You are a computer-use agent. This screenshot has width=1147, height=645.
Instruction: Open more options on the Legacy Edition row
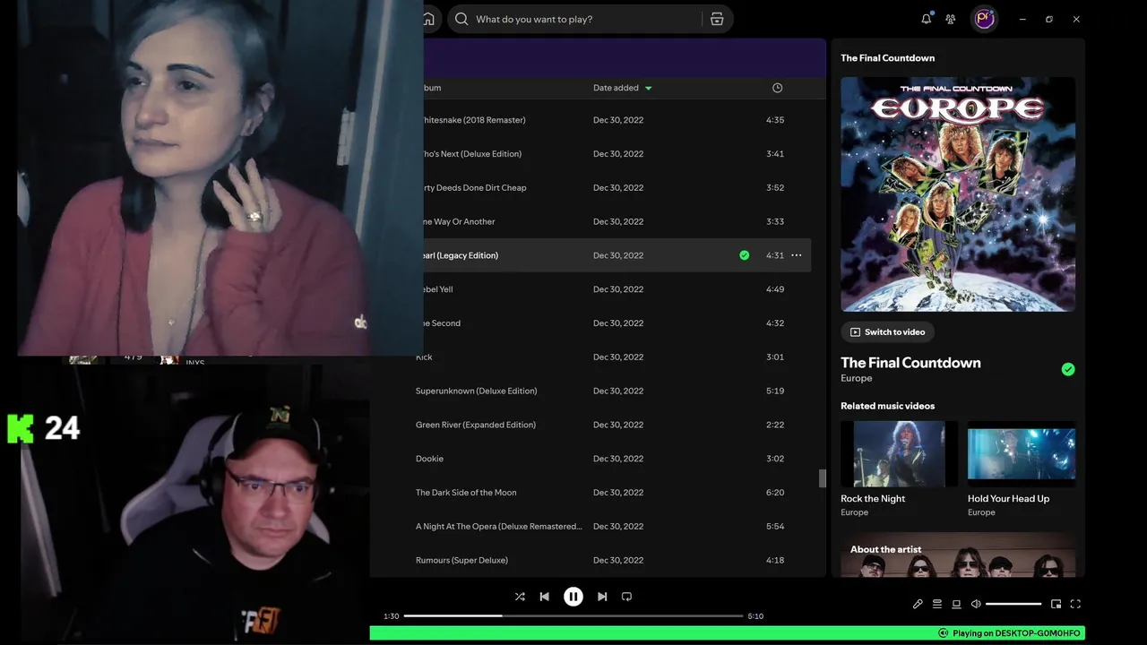coord(796,255)
